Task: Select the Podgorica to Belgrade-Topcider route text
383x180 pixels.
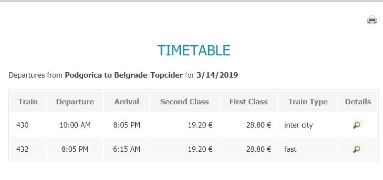Action: point(123,75)
